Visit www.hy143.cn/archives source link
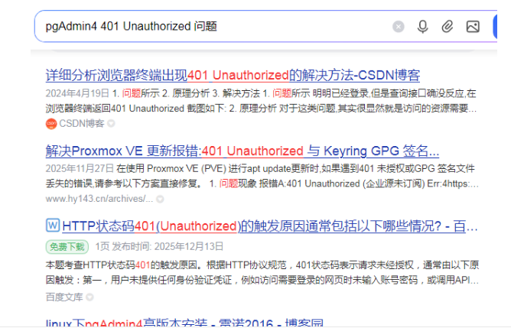The width and height of the screenshot is (511, 328). pos(99,199)
